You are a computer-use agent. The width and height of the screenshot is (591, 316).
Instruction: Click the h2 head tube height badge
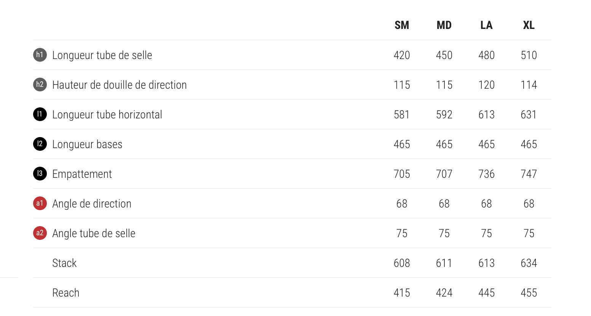point(40,85)
